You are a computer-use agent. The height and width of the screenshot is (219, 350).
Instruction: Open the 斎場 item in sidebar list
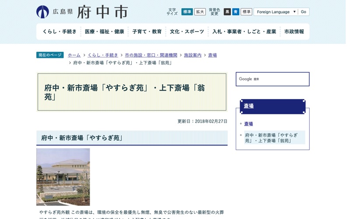(248, 124)
